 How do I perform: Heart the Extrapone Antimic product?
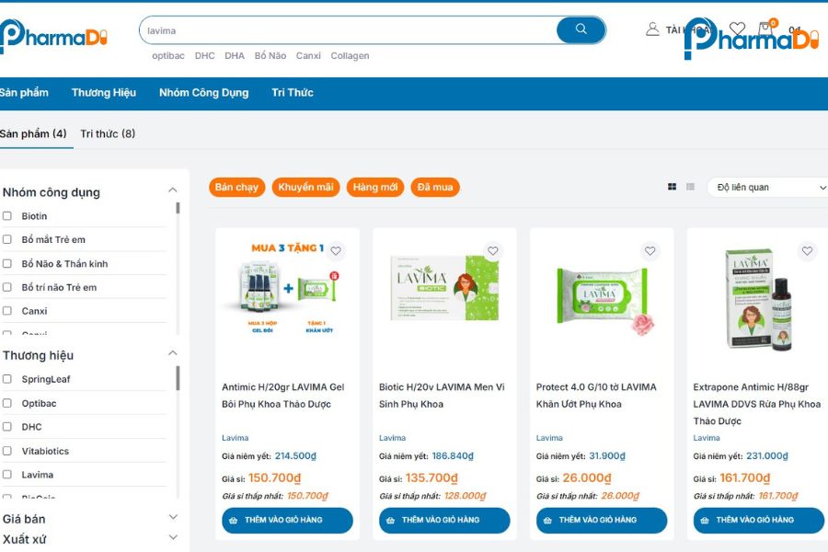pyautogui.click(x=807, y=251)
